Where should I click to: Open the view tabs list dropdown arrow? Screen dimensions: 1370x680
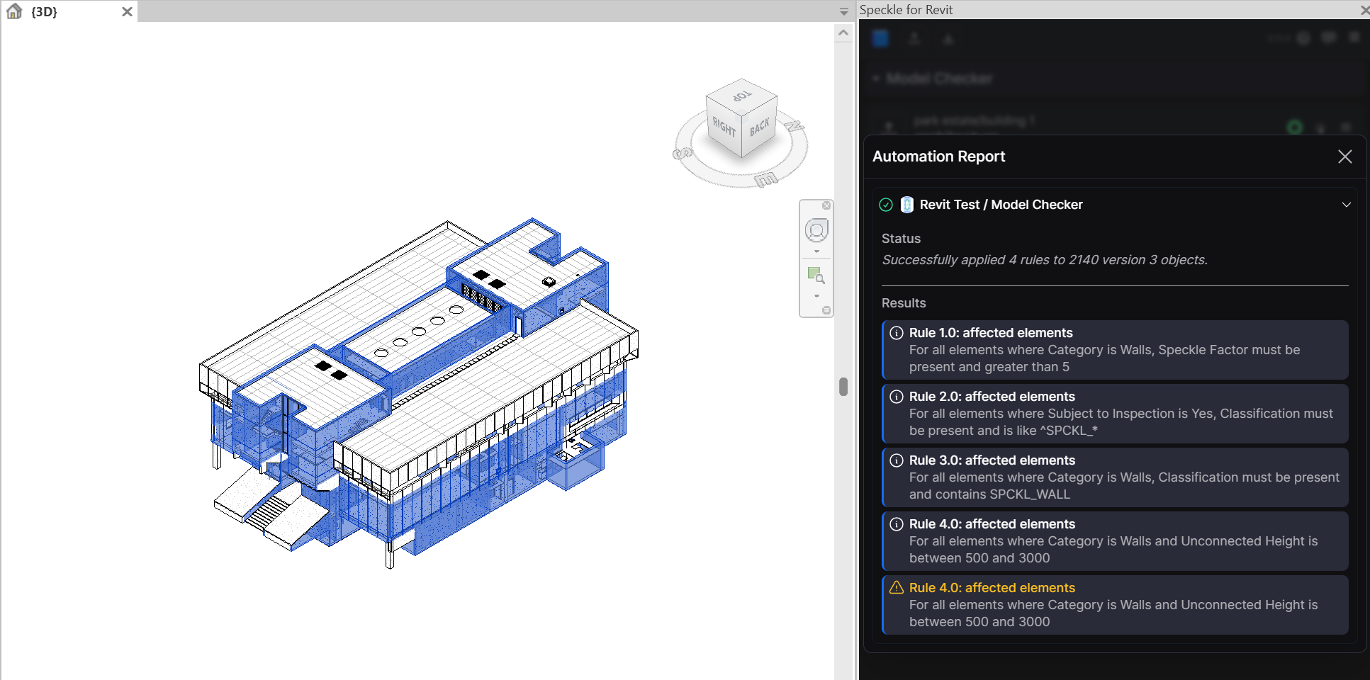[843, 11]
